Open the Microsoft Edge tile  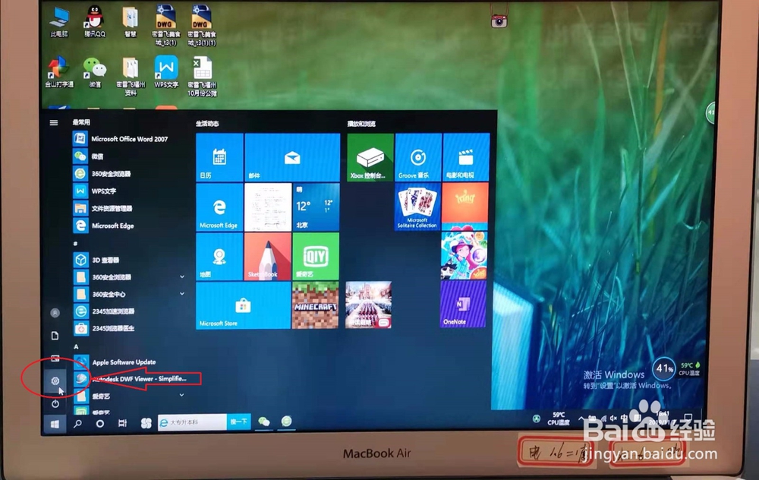pos(219,207)
